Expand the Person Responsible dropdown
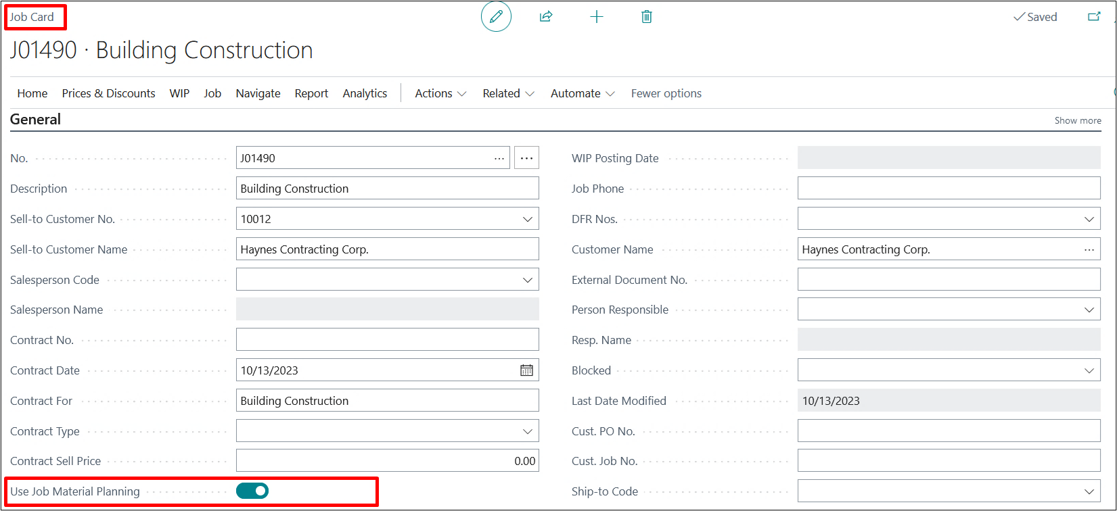This screenshot has height=511, width=1117. tap(1089, 310)
